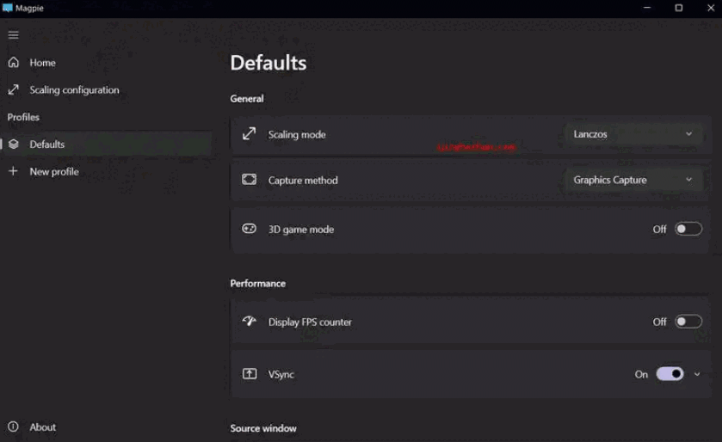Click the hamburger navigation menu icon

(13, 35)
